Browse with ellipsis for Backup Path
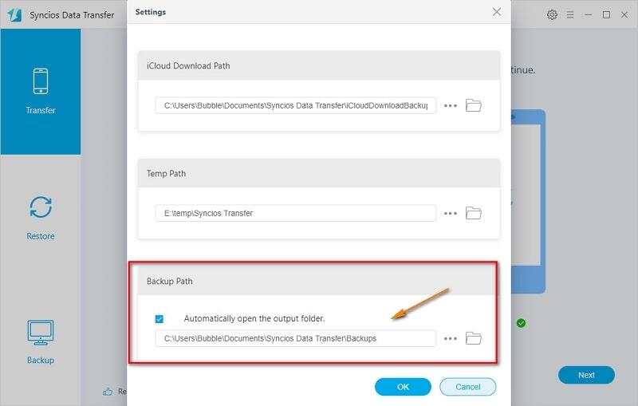This screenshot has width=638, height=406. pyautogui.click(x=451, y=338)
